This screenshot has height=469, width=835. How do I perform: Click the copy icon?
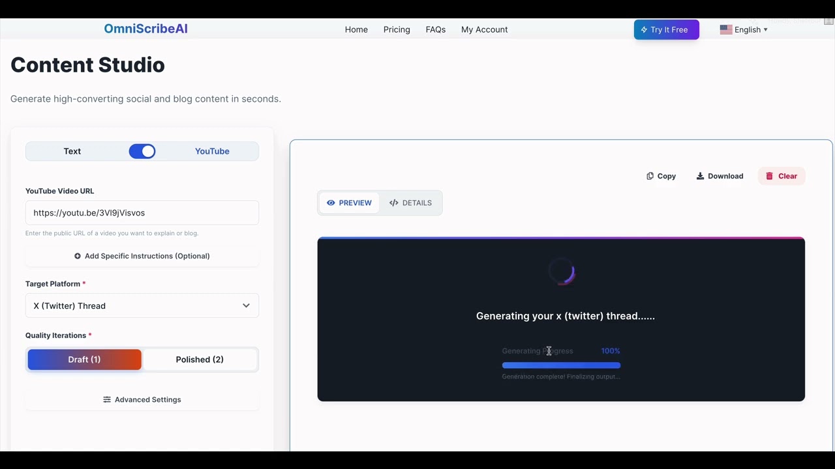(x=650, y=176)
